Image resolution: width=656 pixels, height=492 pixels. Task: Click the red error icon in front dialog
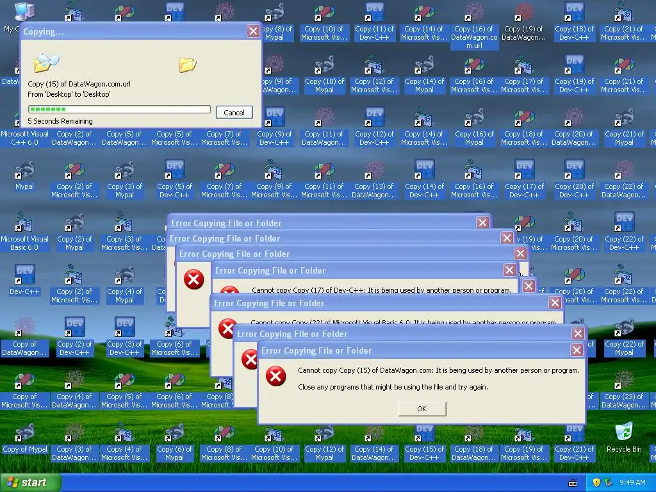tap(275, 375)
